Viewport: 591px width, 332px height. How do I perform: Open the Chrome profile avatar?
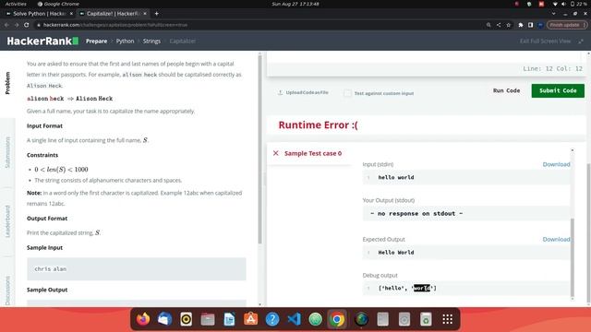(540, 25)
